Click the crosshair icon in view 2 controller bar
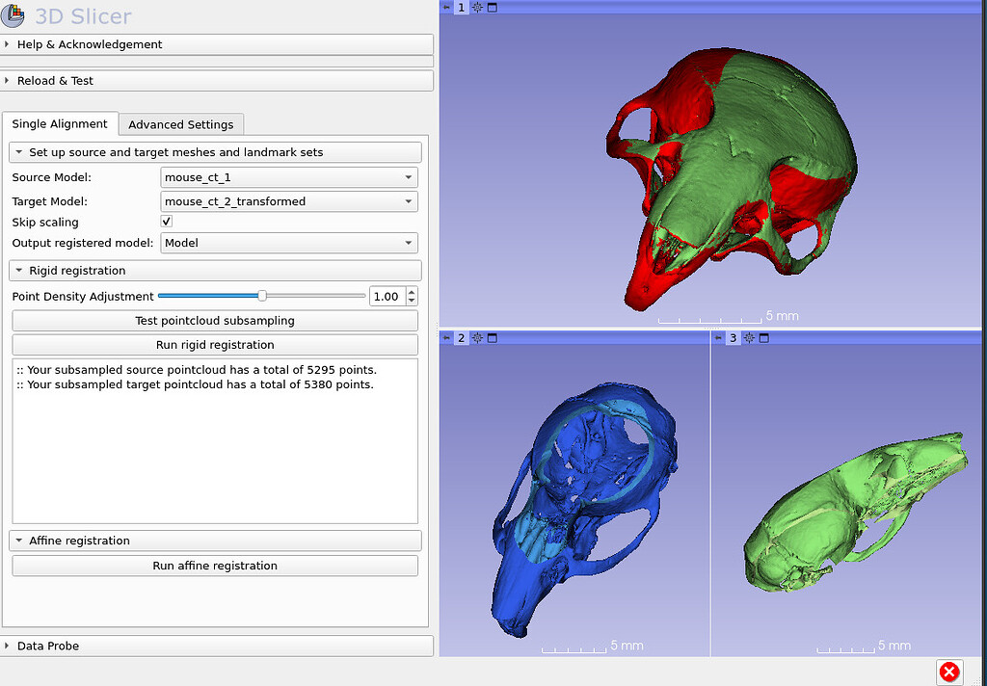The width and height of the screenshot is (987, 686). (476, 338)
